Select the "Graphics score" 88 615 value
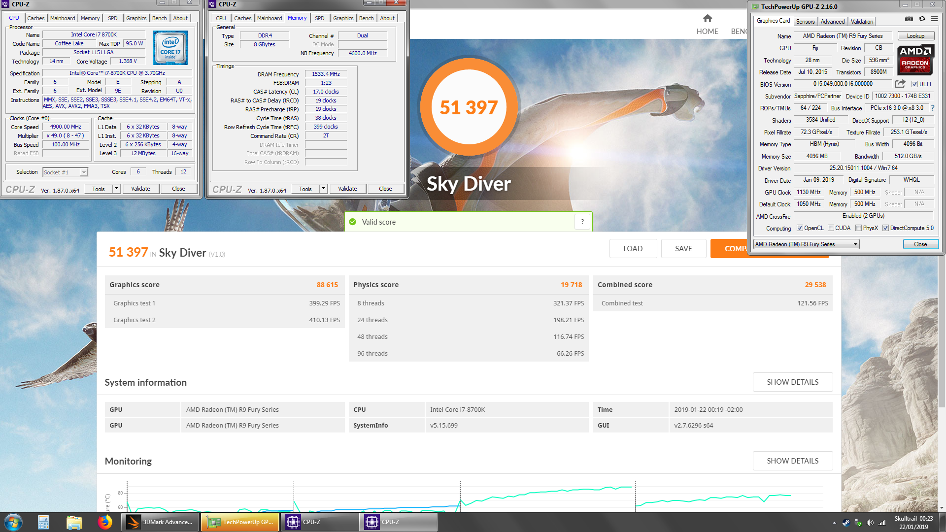This screenshot has width=946, height=532. 327,285
